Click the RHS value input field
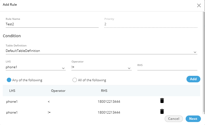Viewport: 205px width, 125px height. (x=167, y=68)
